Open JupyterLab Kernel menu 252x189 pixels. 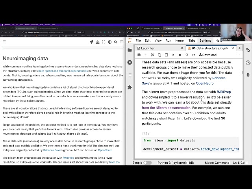180,41
